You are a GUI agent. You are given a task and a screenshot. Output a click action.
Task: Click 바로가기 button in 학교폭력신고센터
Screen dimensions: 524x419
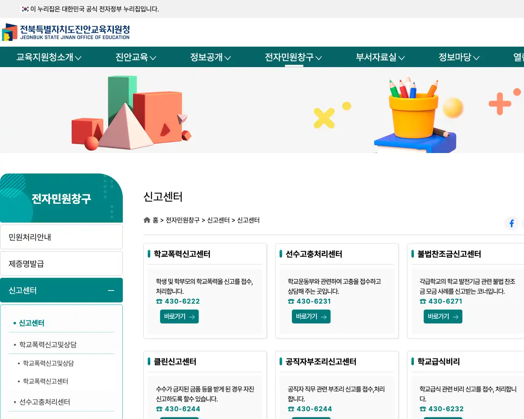[x=179, y=316]
